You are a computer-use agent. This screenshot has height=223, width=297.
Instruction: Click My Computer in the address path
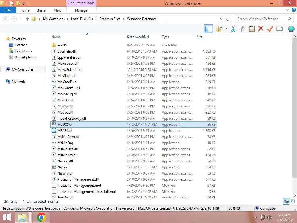point(54,19)
